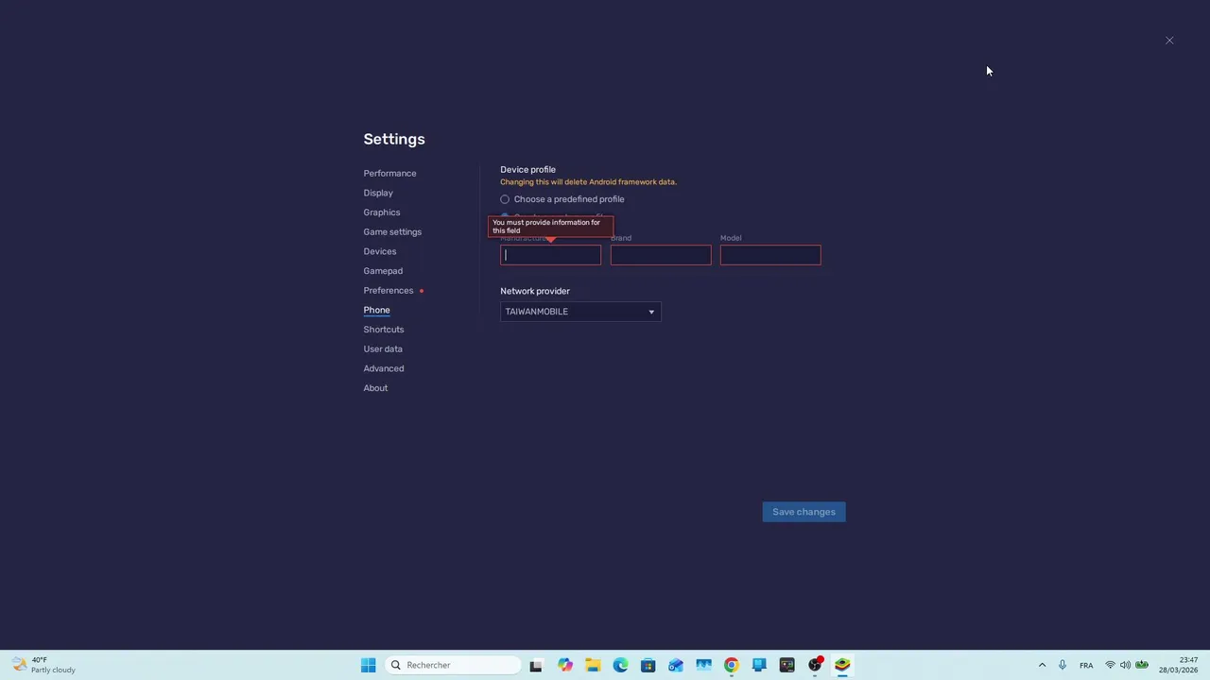Click the Save changes button

click(x=804, y=512)
